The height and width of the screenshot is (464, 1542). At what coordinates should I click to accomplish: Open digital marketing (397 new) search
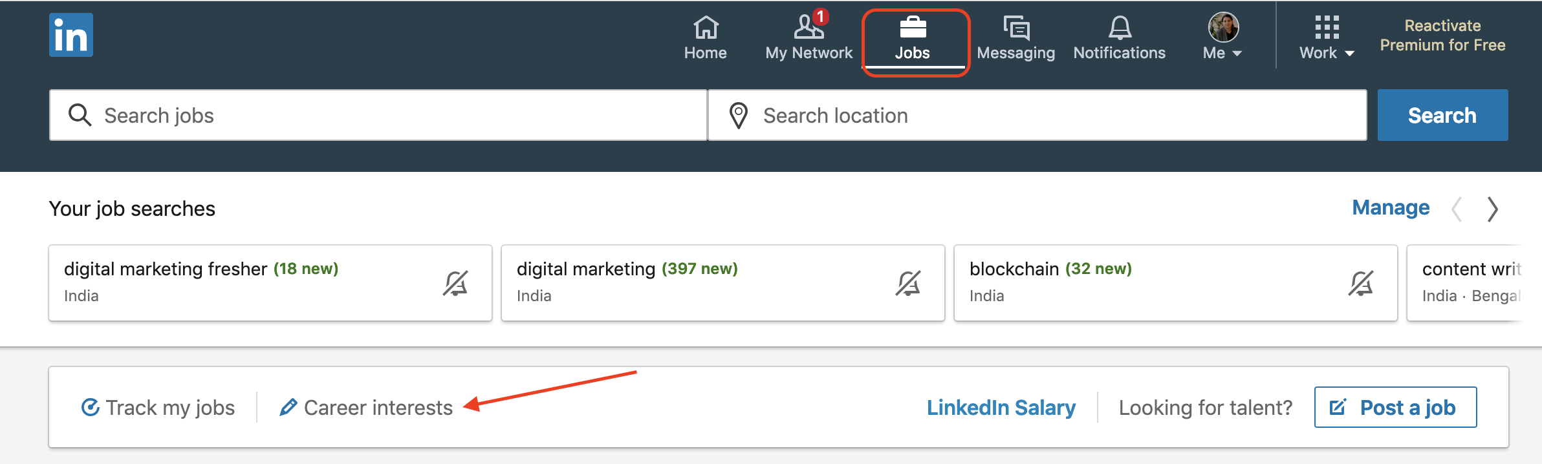(723, 282)
